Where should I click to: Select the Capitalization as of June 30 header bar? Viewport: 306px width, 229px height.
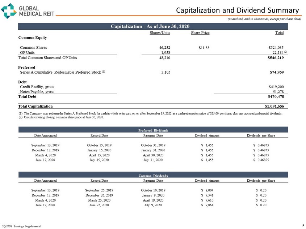click(152, 26)
